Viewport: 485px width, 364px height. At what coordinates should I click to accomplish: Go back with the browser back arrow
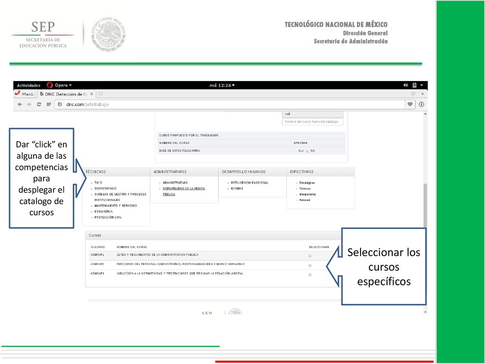click(x=20, y=105)
